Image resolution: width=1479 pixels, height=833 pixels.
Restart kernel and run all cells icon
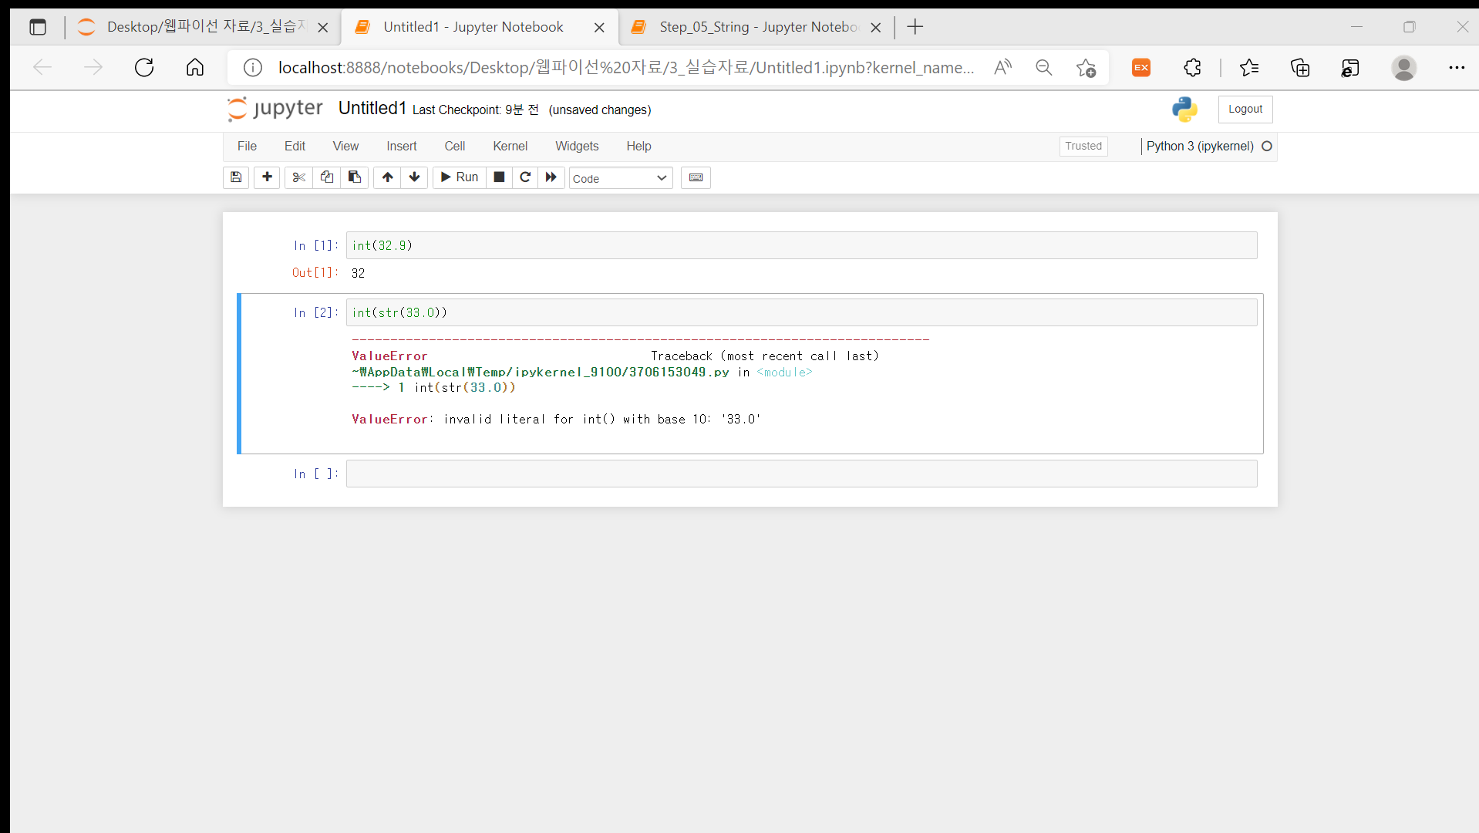coord(551,177)
